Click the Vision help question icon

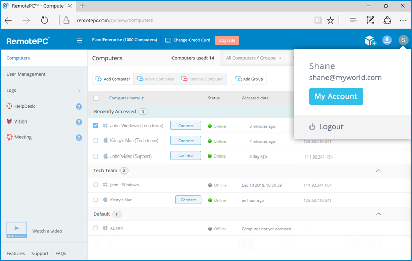[x=79, y=122]
